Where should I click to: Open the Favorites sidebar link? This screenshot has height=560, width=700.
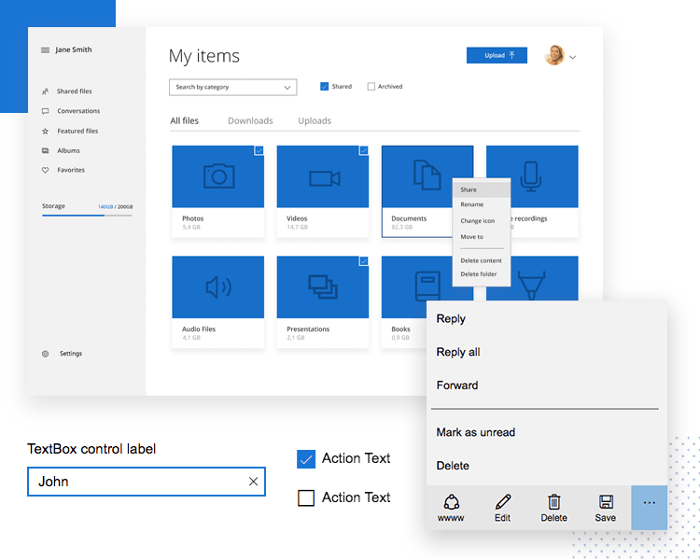coord(71,170)
